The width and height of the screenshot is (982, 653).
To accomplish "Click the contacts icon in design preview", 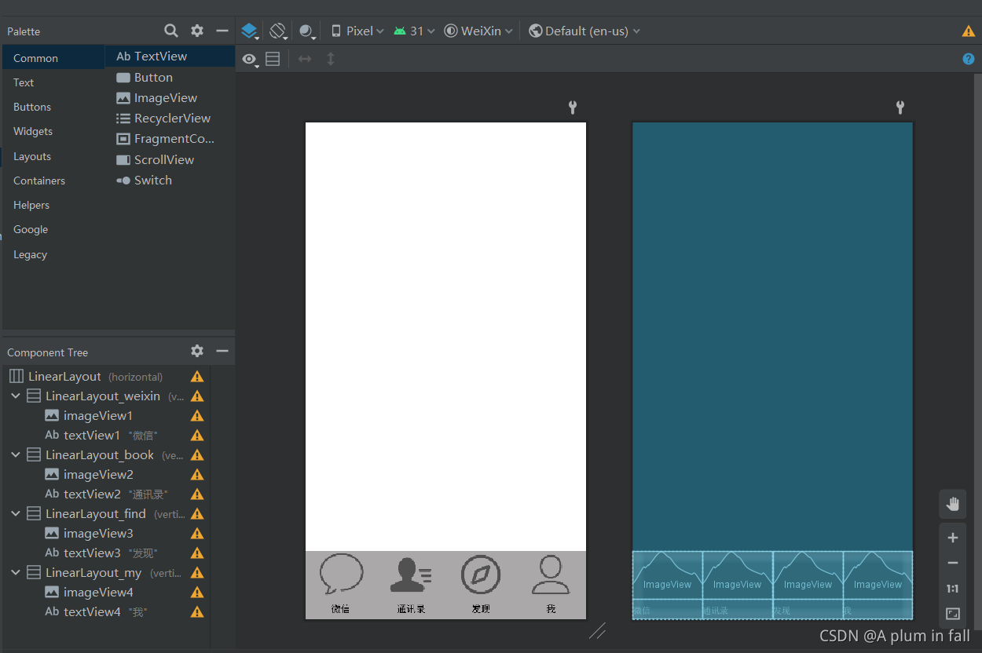I will click(x=411, y=575).
